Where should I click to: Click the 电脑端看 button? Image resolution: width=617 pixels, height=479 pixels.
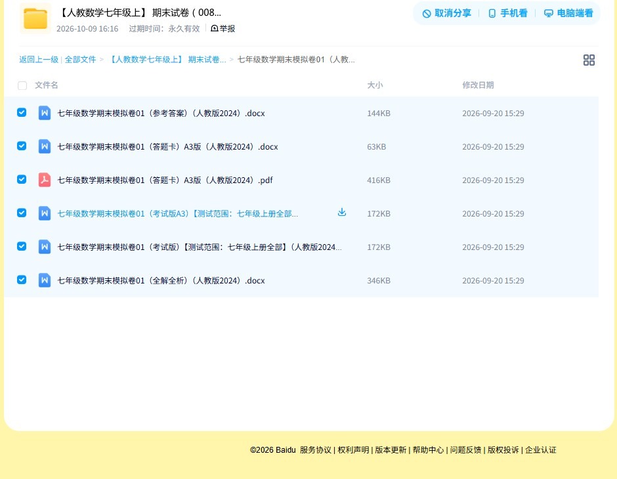[568, 13]
